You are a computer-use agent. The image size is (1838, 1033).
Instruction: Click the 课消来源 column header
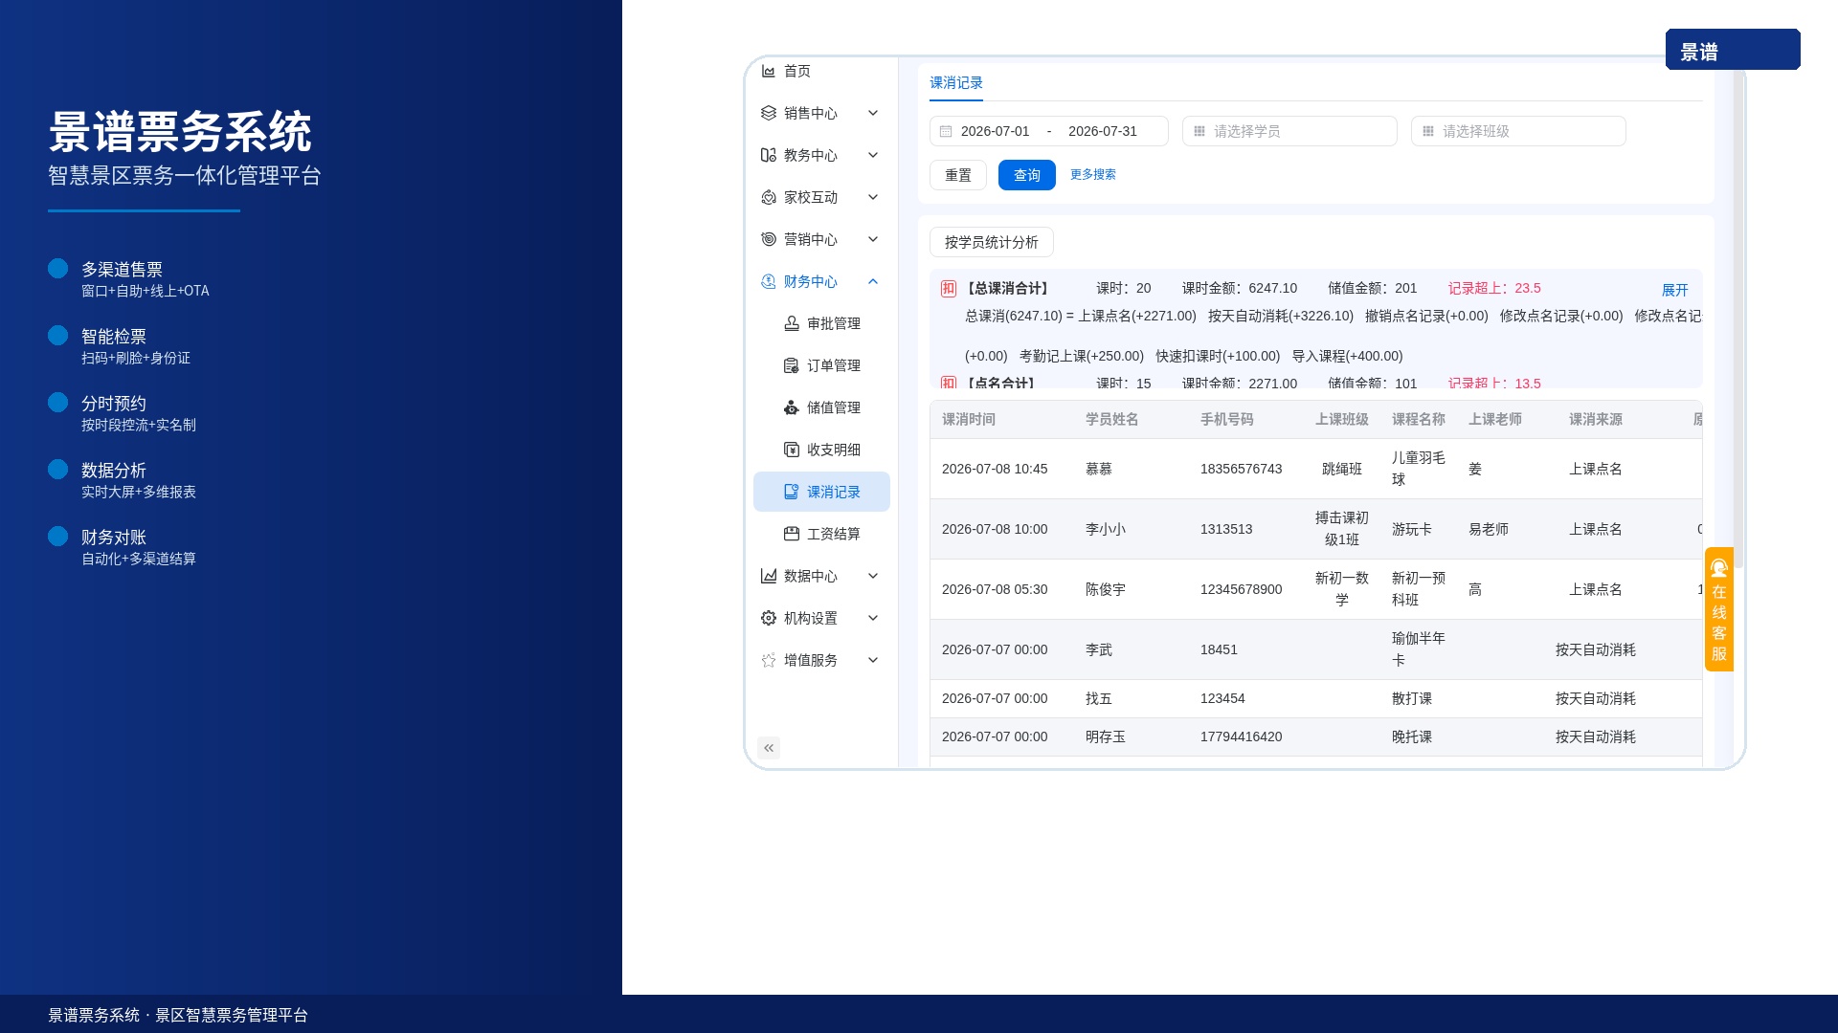point(1595,419)
